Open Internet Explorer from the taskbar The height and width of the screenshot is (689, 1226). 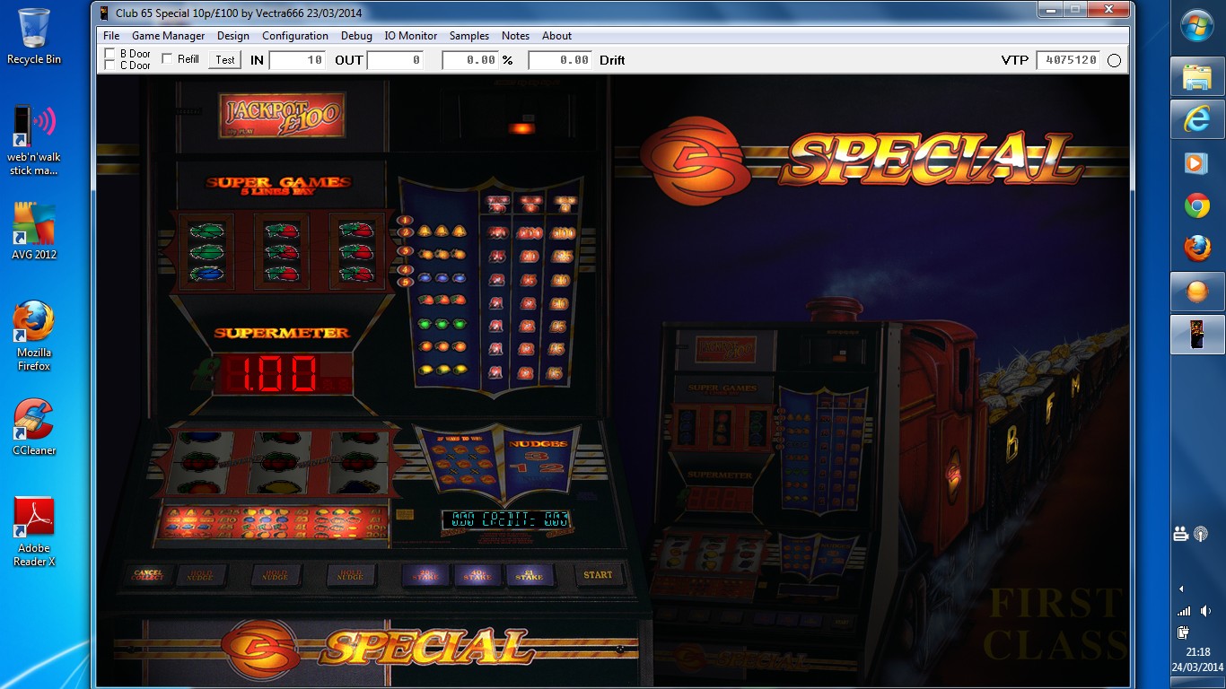tap(1197, 120)
